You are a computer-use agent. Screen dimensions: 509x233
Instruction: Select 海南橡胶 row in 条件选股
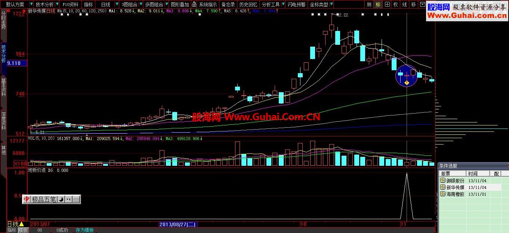coord(470,194)
